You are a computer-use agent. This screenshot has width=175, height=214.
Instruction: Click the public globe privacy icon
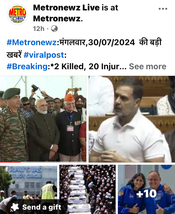[54, 29]
